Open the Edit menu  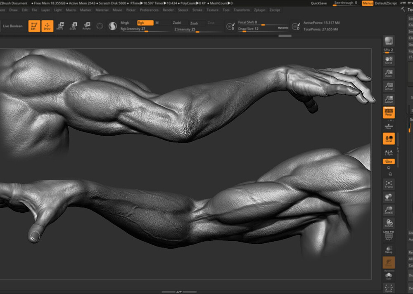tap(25, 10)
